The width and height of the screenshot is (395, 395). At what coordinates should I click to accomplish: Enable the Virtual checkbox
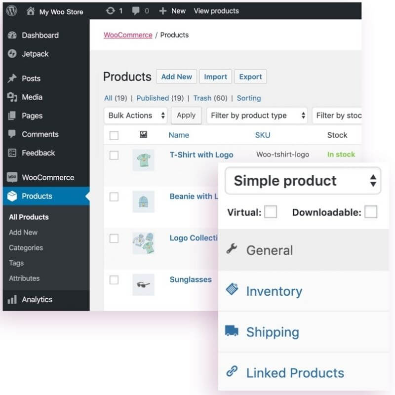click(271, 212)
